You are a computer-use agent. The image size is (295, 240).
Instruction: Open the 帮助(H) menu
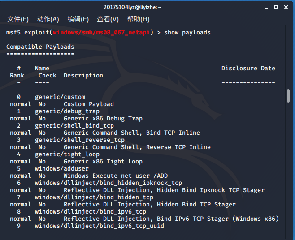click(138, 19)
